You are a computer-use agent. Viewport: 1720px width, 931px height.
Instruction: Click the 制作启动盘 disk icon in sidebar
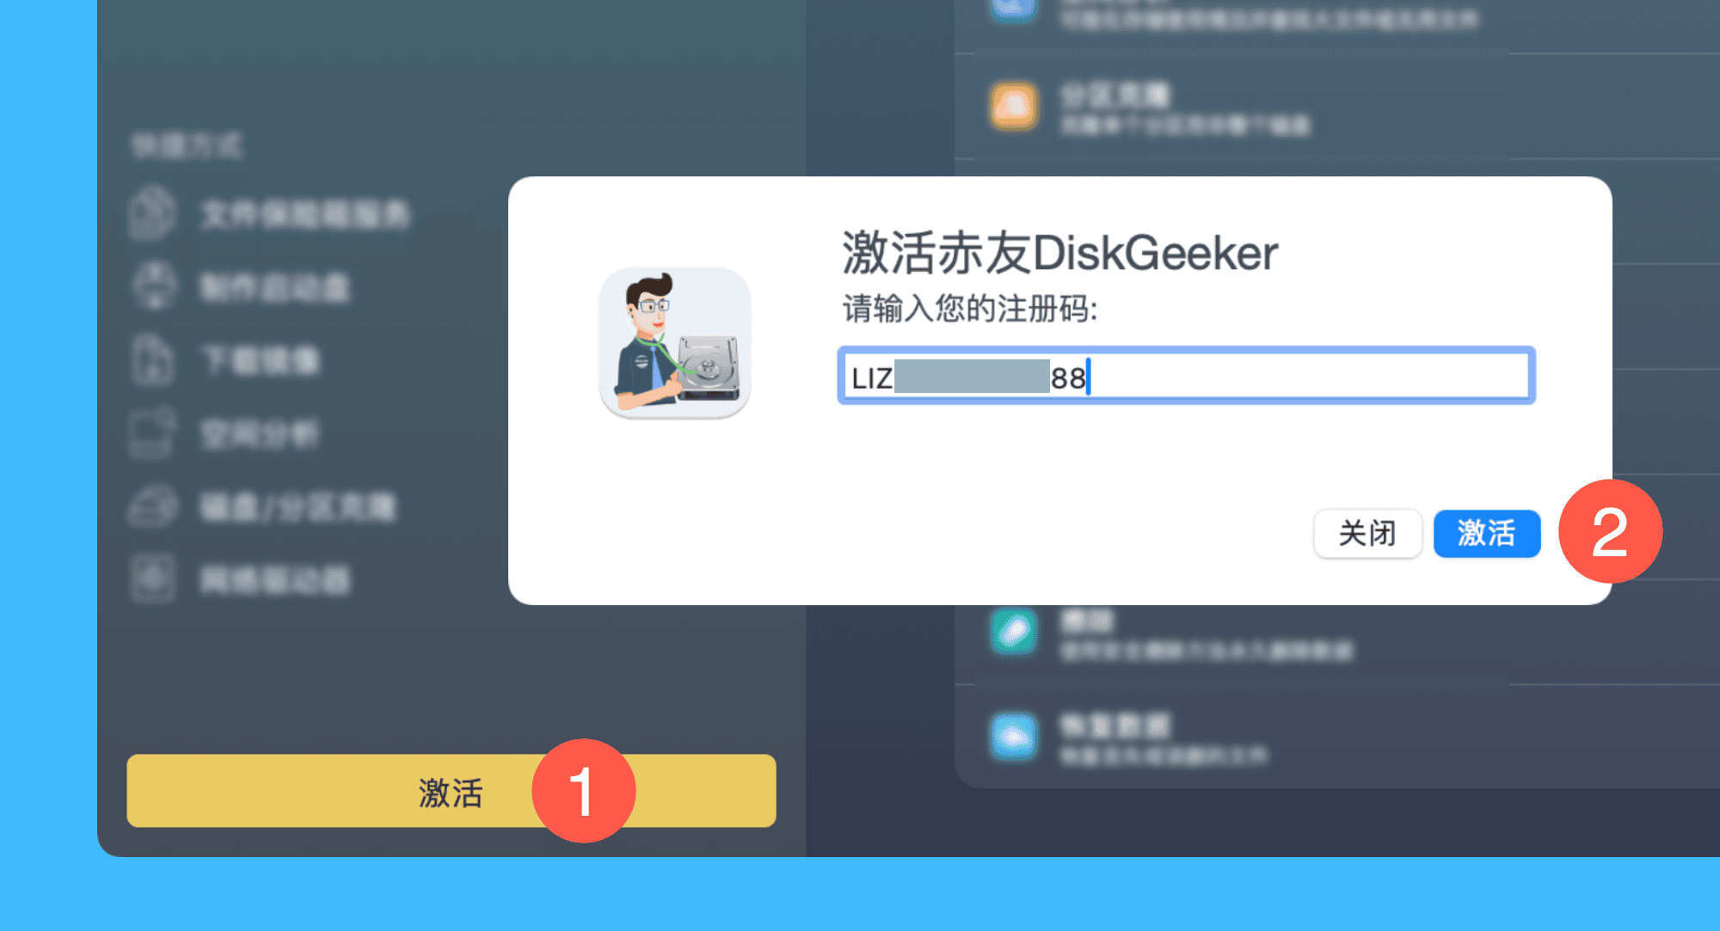[x=155, y=285]
